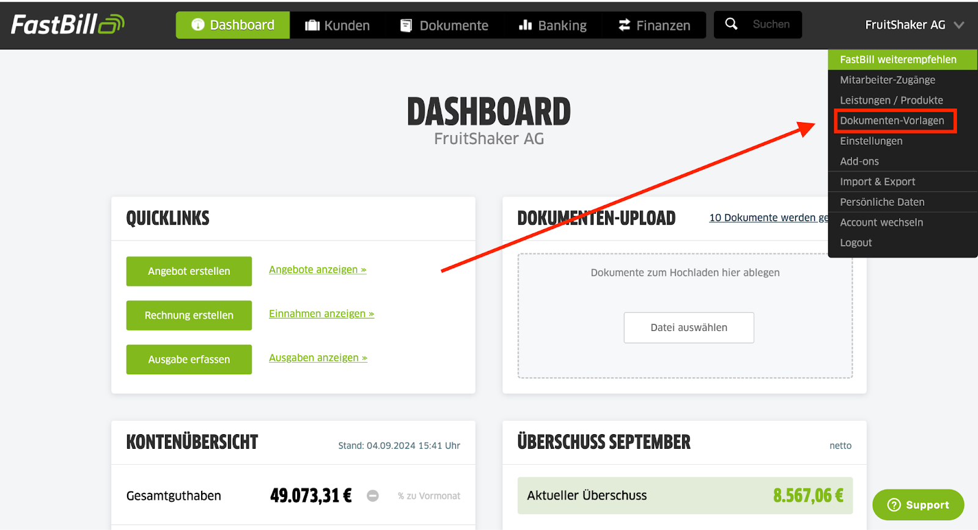The height and width of the screenshot is (530, 978).
Task: Click the Dokumente page icon
Action: [406, 25]
